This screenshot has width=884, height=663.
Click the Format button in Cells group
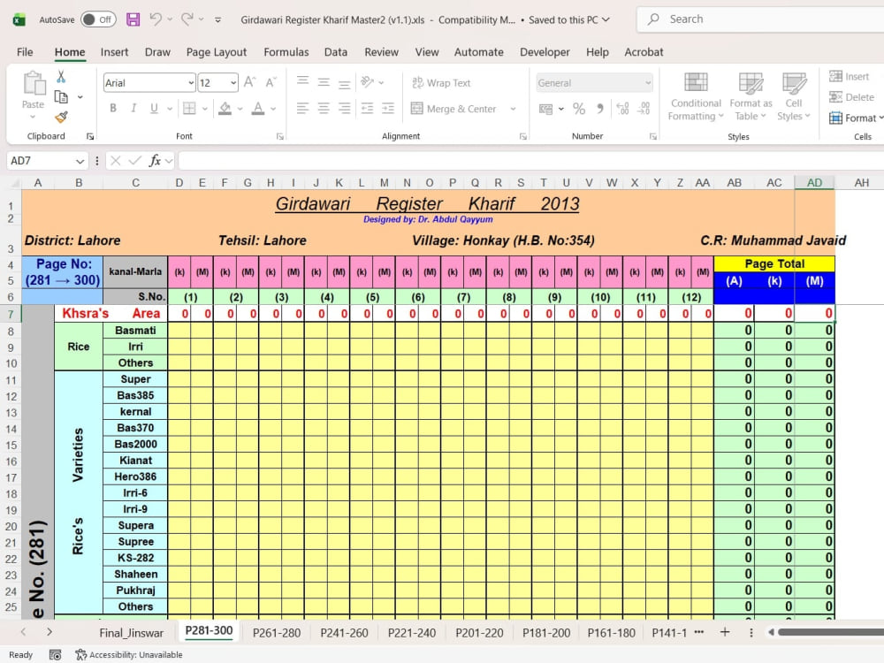855,118
